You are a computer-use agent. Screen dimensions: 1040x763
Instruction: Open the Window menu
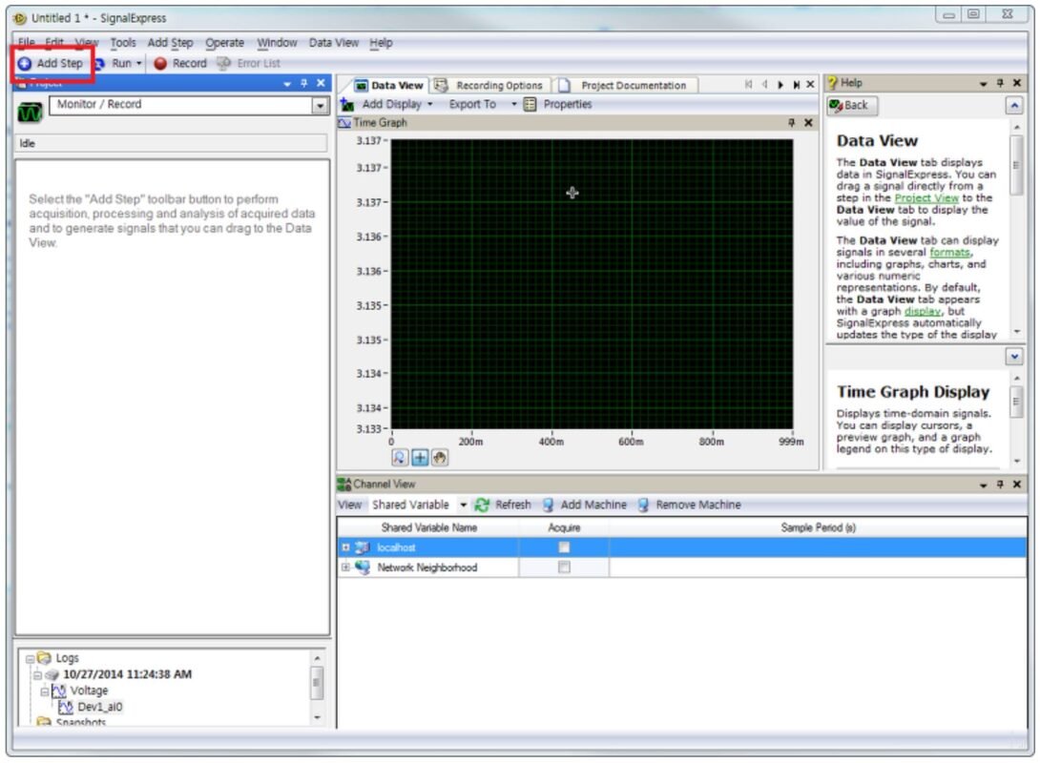point(277,43)
